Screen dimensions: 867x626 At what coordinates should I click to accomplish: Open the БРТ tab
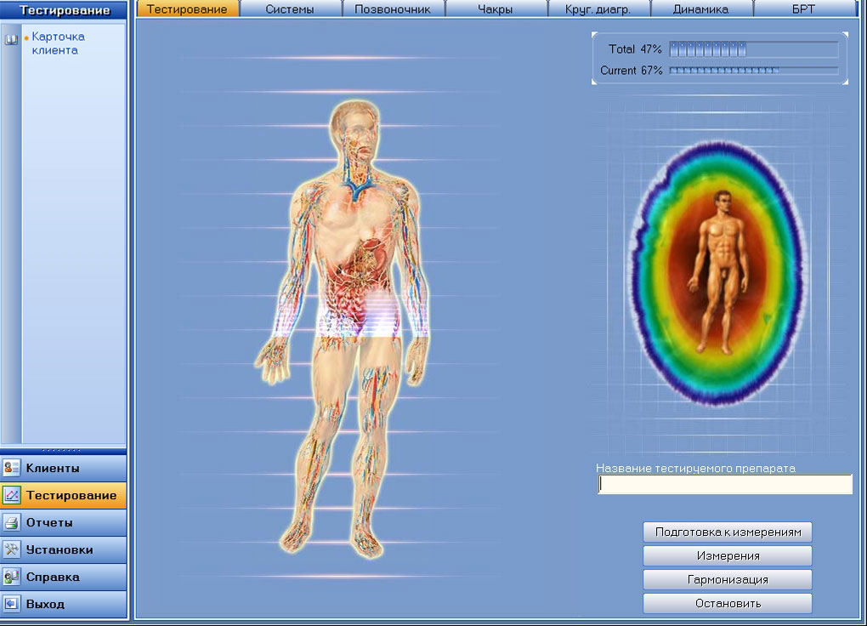pyautogui.click(x=803, y=9)
